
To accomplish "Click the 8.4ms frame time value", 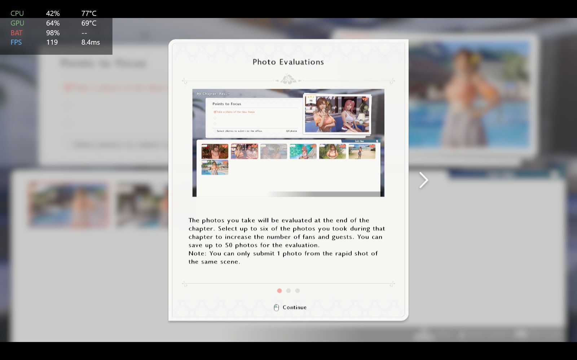I will tap(91, 42).
